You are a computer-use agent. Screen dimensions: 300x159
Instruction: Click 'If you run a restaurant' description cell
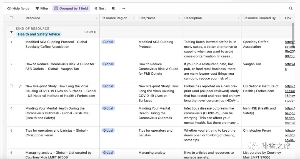point(212,71)
